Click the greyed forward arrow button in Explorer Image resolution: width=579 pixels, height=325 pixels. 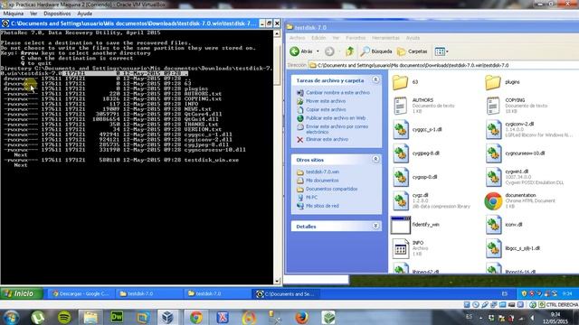tap(329, 51)
